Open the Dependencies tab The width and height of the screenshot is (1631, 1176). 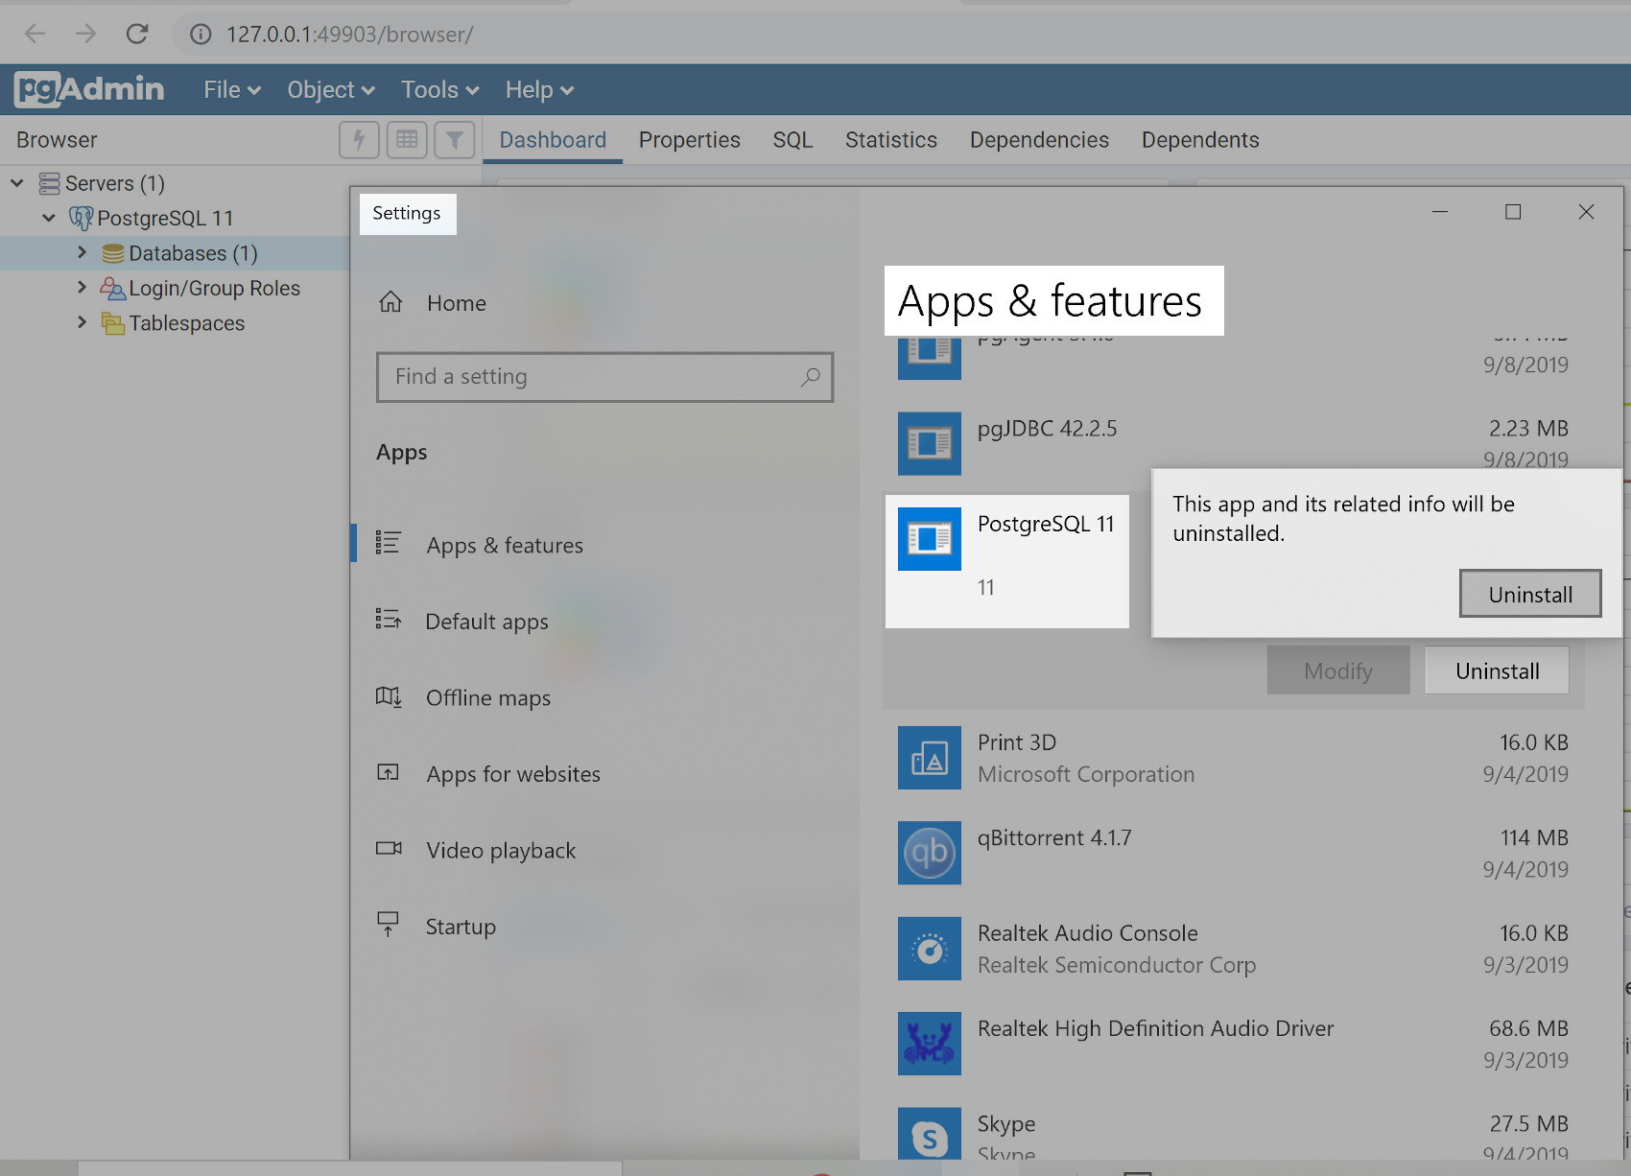click(1039, 139)
